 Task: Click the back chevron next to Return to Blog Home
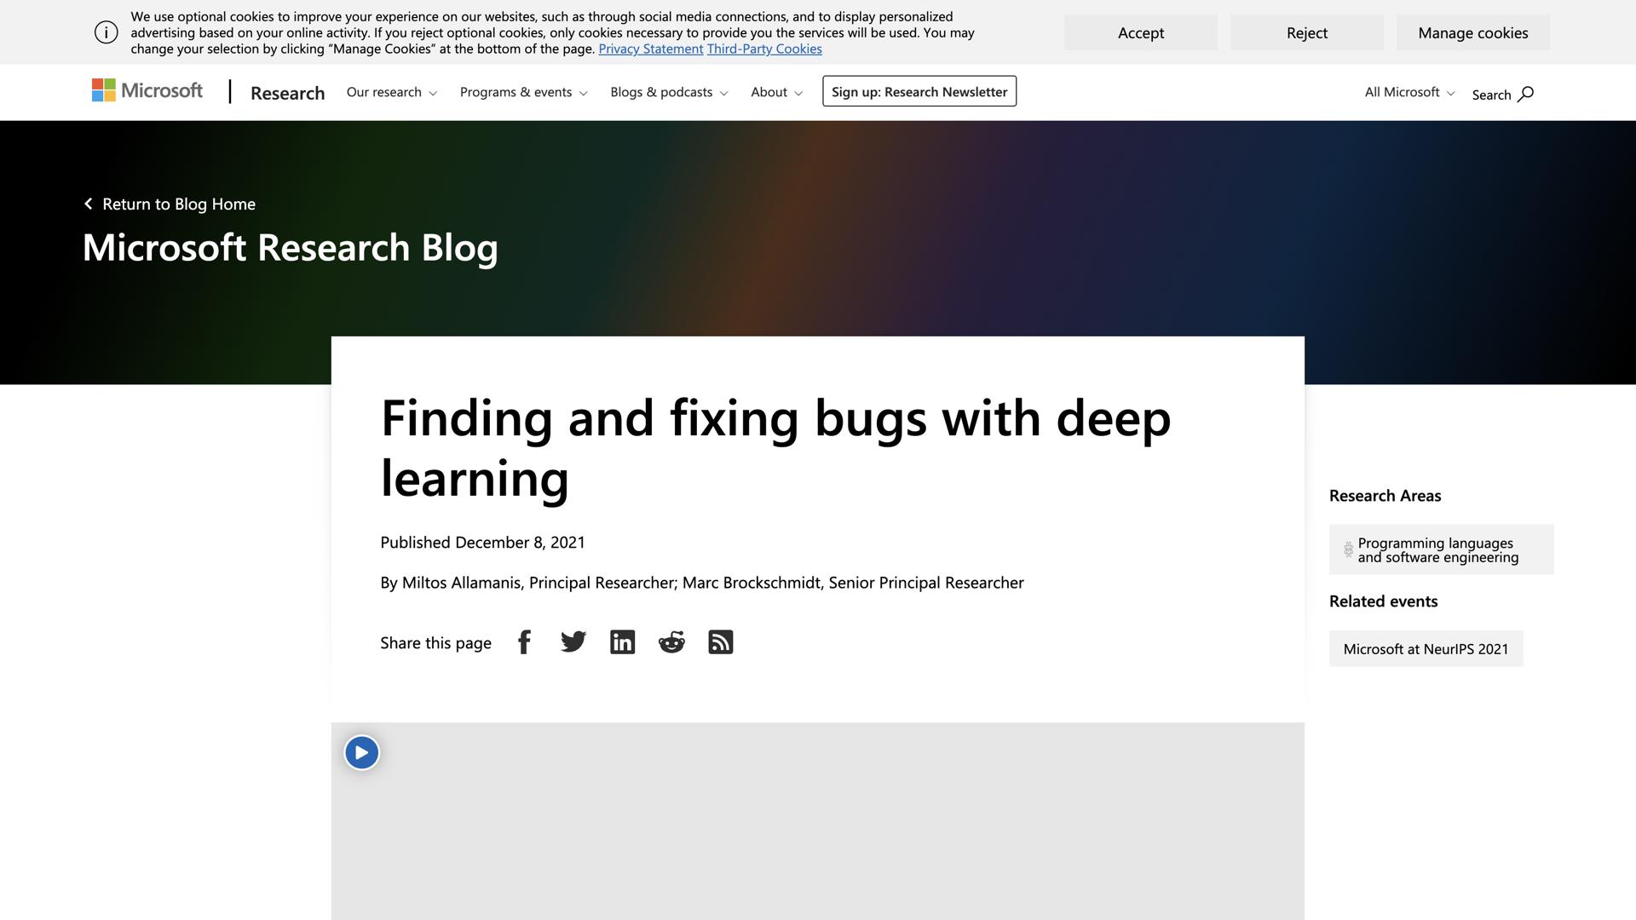pos(88,204)
